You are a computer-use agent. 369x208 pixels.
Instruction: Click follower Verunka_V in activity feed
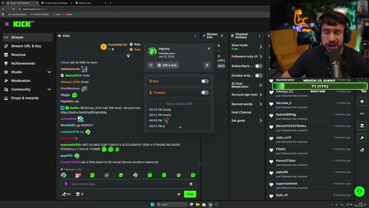pos(284,103)
